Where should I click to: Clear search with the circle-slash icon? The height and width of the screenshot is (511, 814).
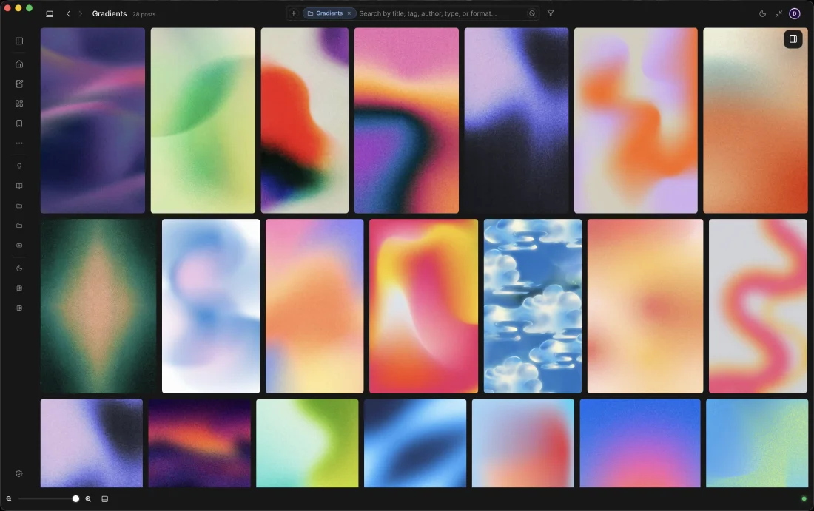pyautogui.click(x=532, y=13)
